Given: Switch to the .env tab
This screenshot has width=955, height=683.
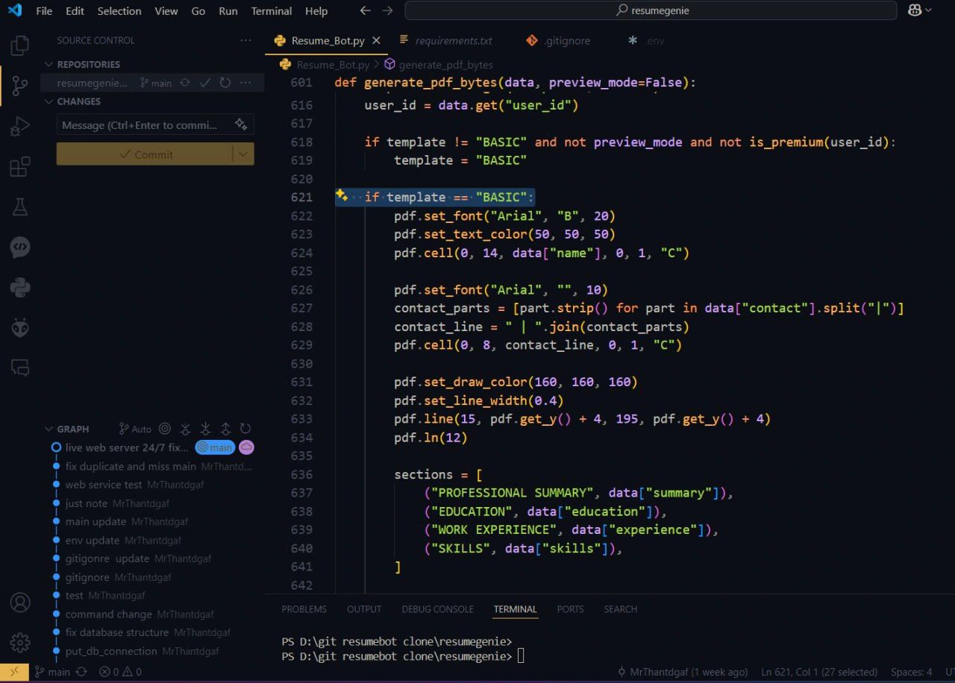Looking at the screenshot, I should [x=646, y=40].
